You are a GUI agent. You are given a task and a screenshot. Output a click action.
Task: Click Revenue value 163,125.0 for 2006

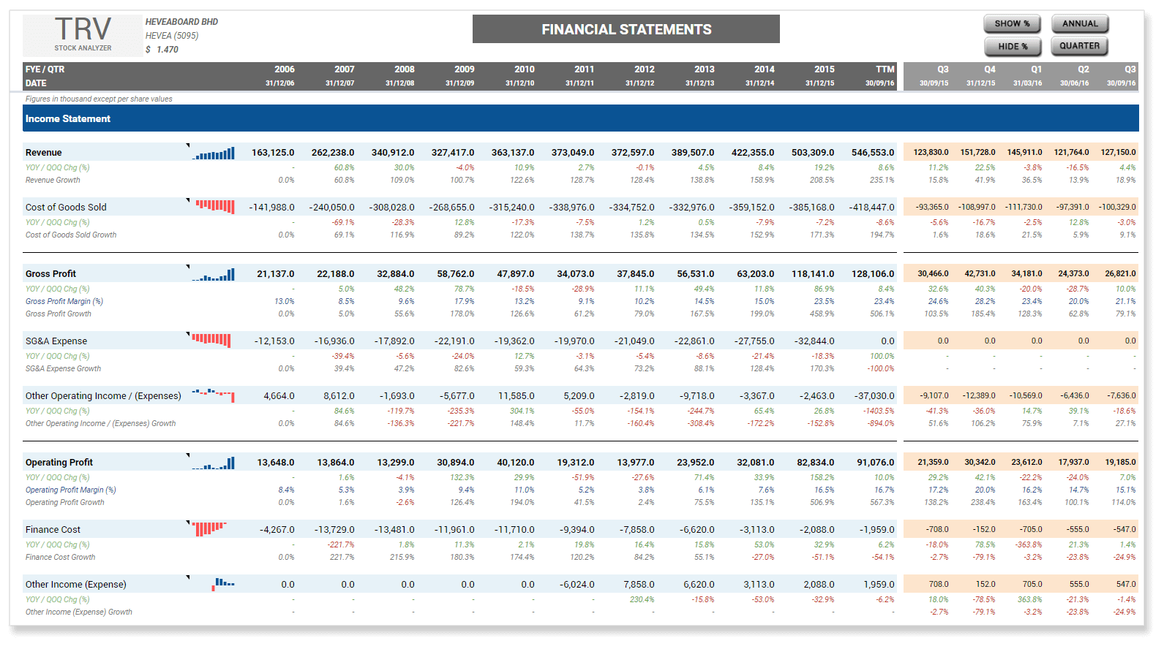click(273, 153)
